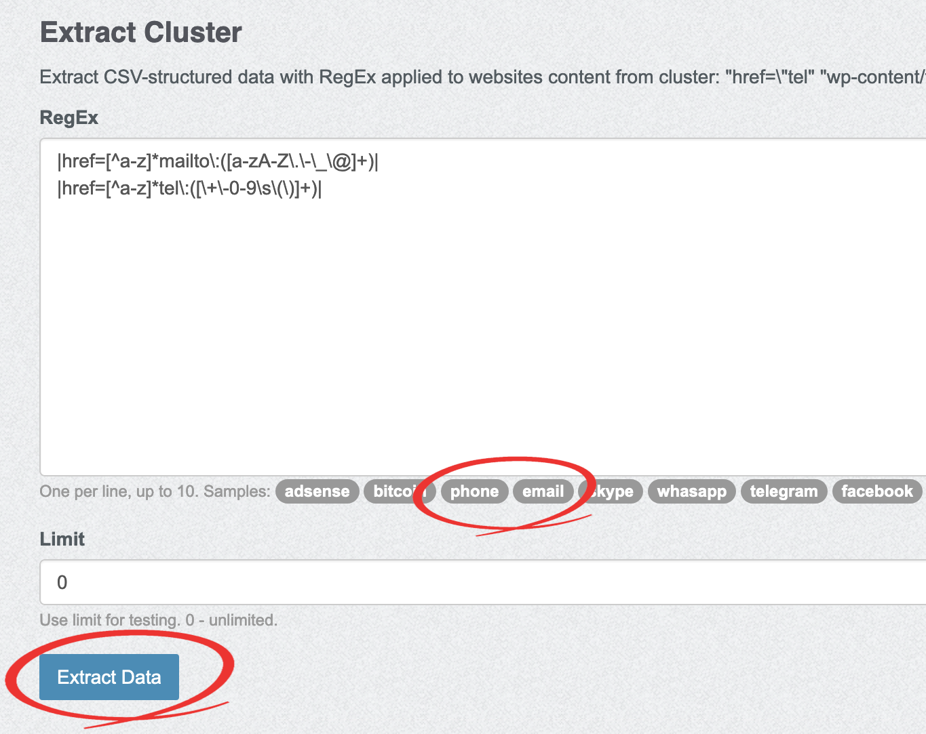Select the telegram sample tag
The width and height of the screenshot is (926, 734).
click(784, 491)
